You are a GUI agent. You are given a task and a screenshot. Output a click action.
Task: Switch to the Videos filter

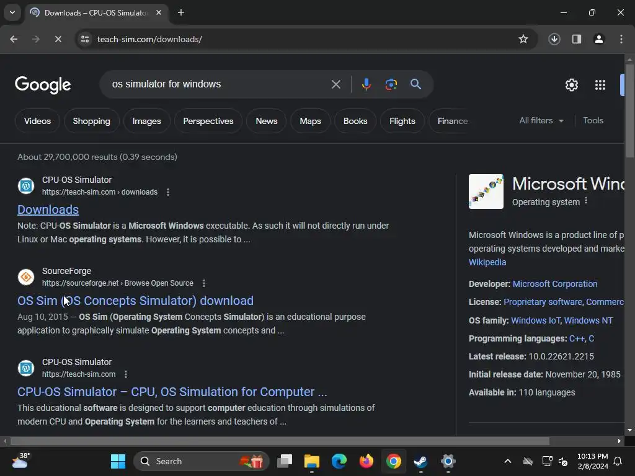37,121
